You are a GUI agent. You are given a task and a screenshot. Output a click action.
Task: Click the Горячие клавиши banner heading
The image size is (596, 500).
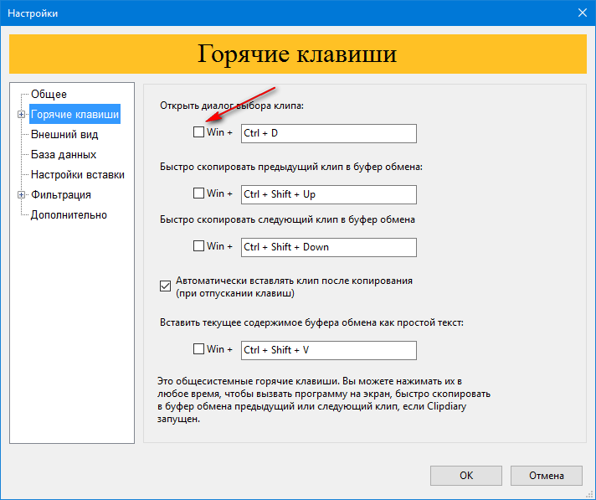point(297,54)
